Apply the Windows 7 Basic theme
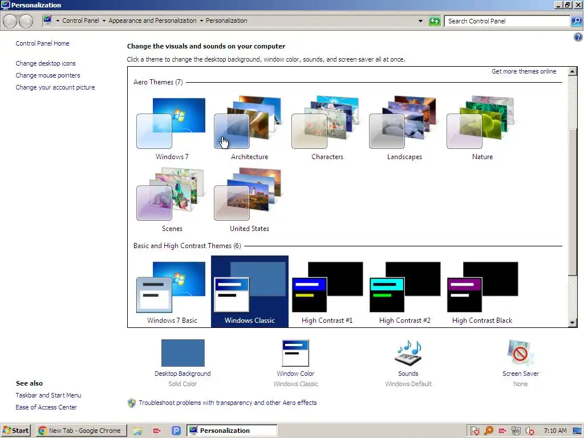 pyautogui.click(x=172, y=291)
